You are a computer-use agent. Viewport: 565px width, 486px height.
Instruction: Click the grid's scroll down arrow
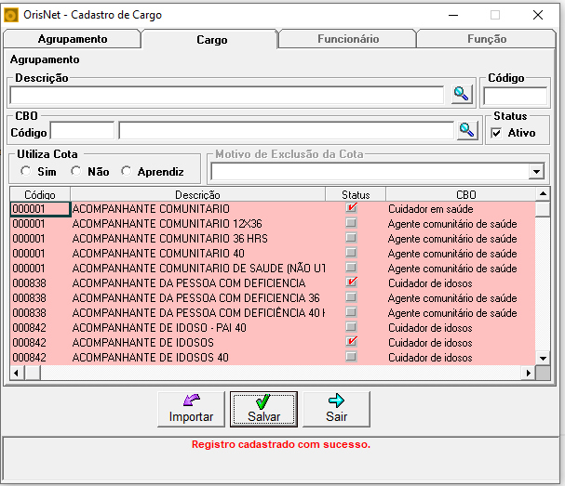pos(543,358)
